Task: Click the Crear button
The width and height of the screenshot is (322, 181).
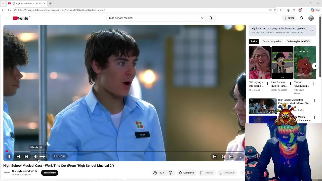Action: coord(289,18)
